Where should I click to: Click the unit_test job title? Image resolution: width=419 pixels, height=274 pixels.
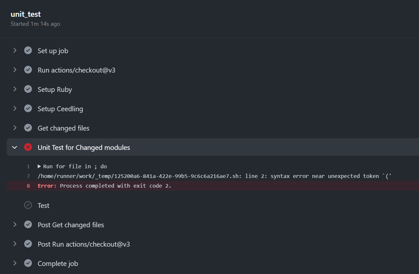coord(26,14)
